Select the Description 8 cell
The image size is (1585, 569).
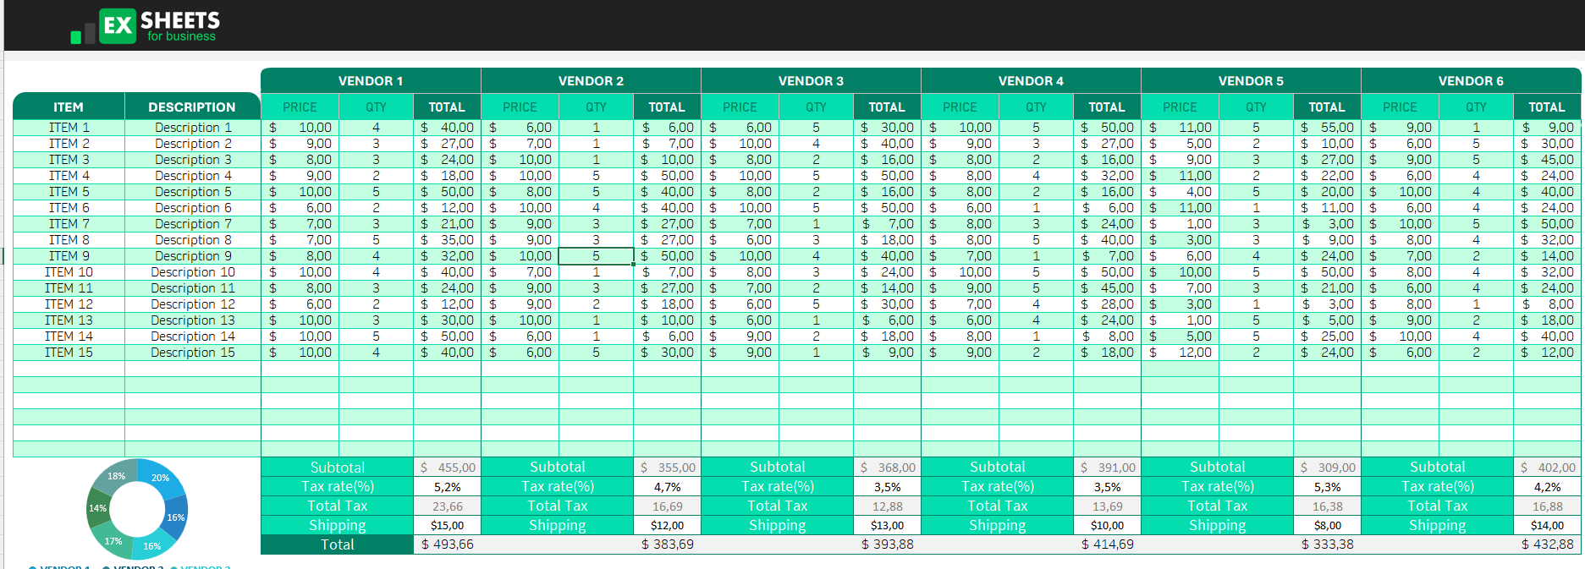[x=193, y=240]
